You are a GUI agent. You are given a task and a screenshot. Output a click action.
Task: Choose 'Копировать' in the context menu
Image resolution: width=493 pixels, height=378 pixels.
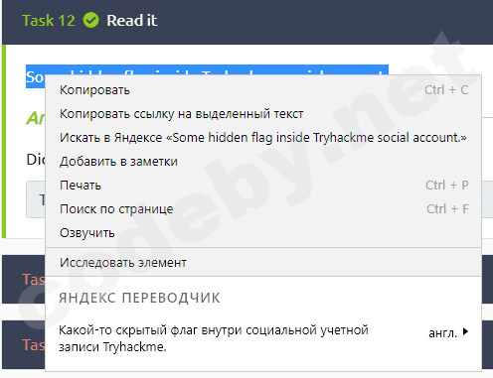coord(263,90)
